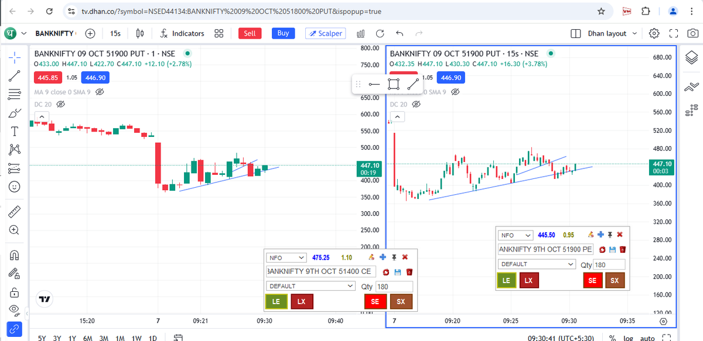Take a chart snapshot with camera icon

click(692, 33)
